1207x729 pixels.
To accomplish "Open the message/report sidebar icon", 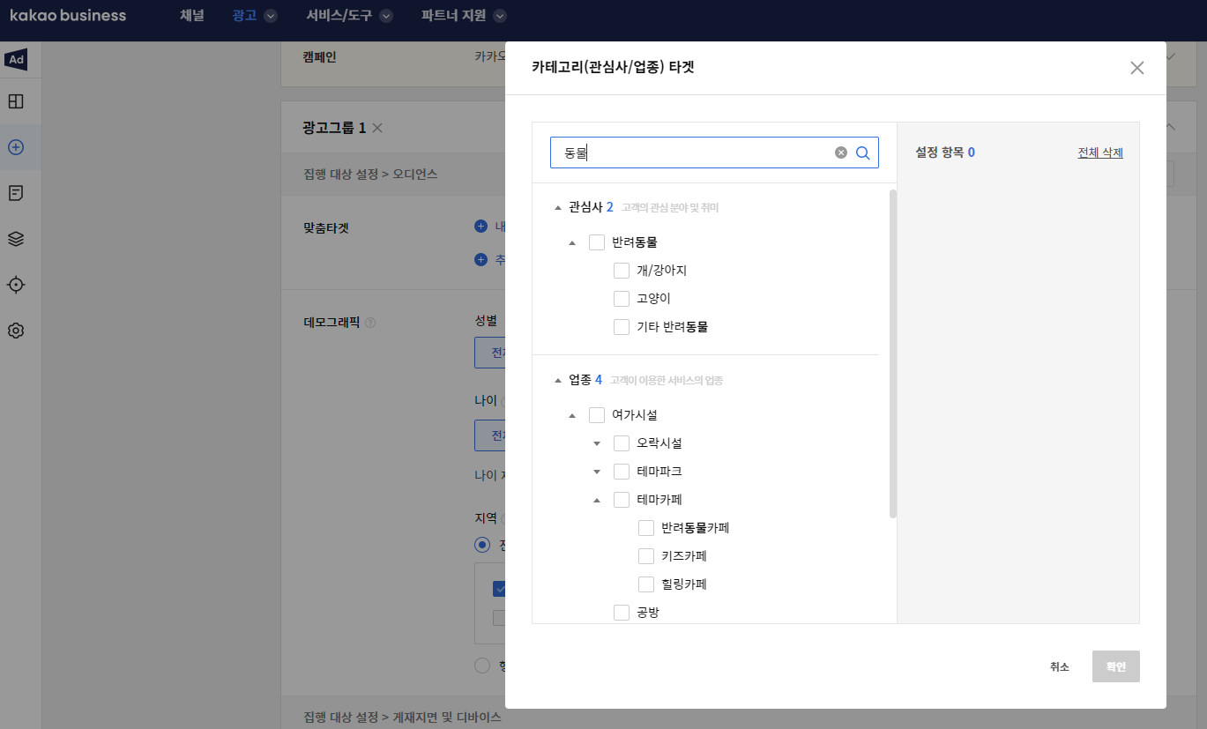I will pyautogui.click(x=16, y=193).
